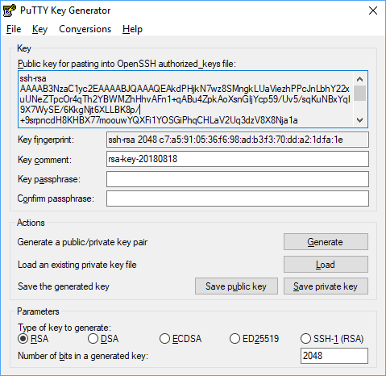The height and width of the screenshot is (376, 386).
Task: Open the Conversions menu
Action: tap(85, 29)
